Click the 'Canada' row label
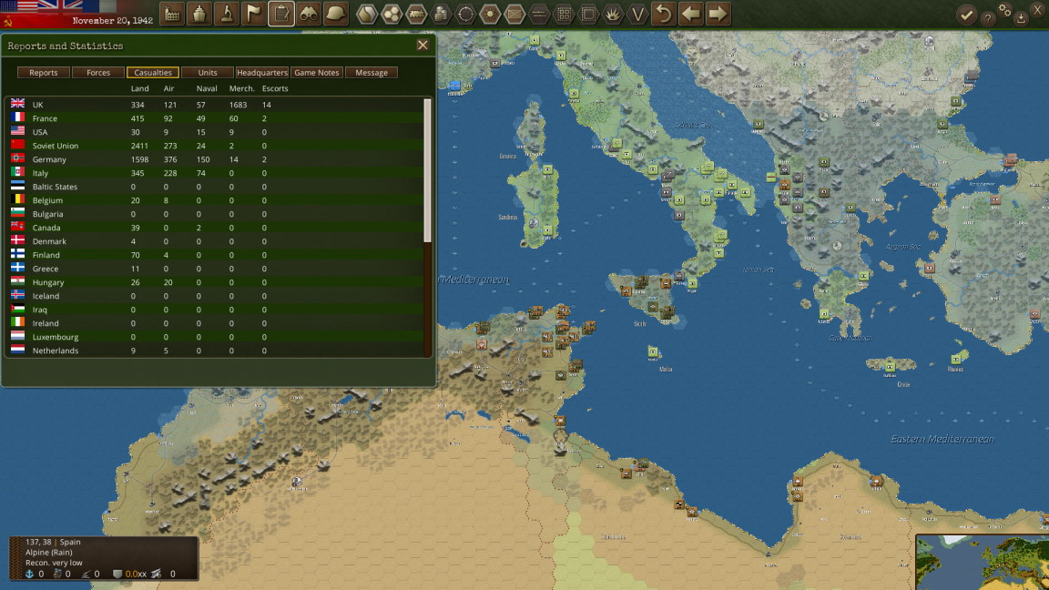The width and height of the screenshot is (1049, 590). point(46,228)
